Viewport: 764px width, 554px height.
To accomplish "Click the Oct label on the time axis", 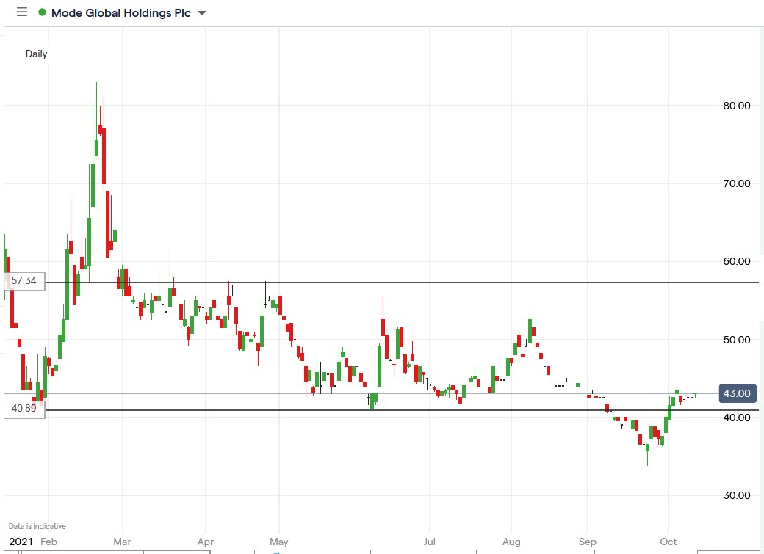I will click(x=668, y=542).
